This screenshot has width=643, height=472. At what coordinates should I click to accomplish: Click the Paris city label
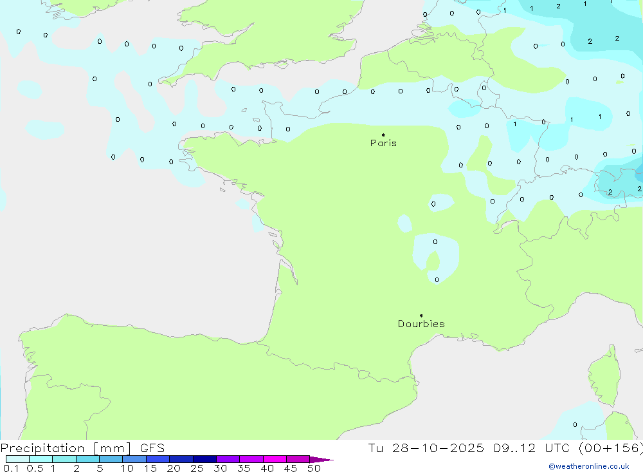pos(383,143)
